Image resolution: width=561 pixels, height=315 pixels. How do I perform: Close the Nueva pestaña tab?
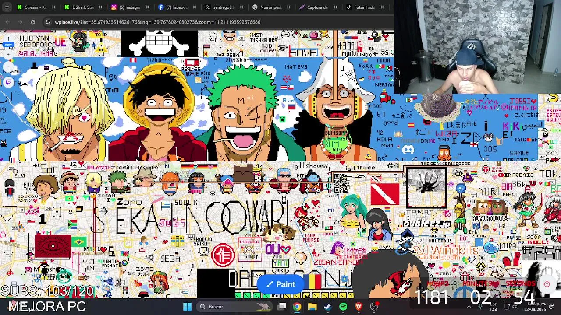pyautogui.click(x=288, y=7)
